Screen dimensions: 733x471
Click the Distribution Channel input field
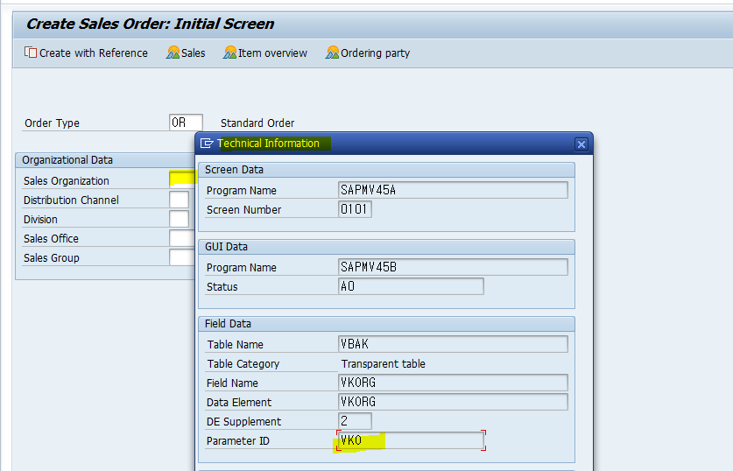point(179,200)
